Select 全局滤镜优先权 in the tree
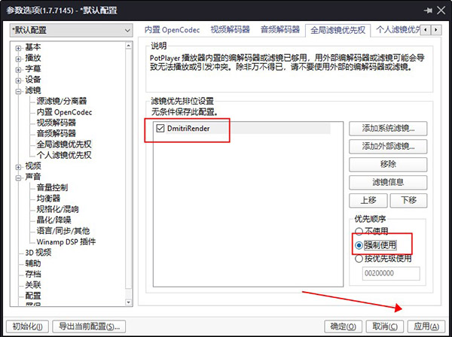 tap(64, 144)
